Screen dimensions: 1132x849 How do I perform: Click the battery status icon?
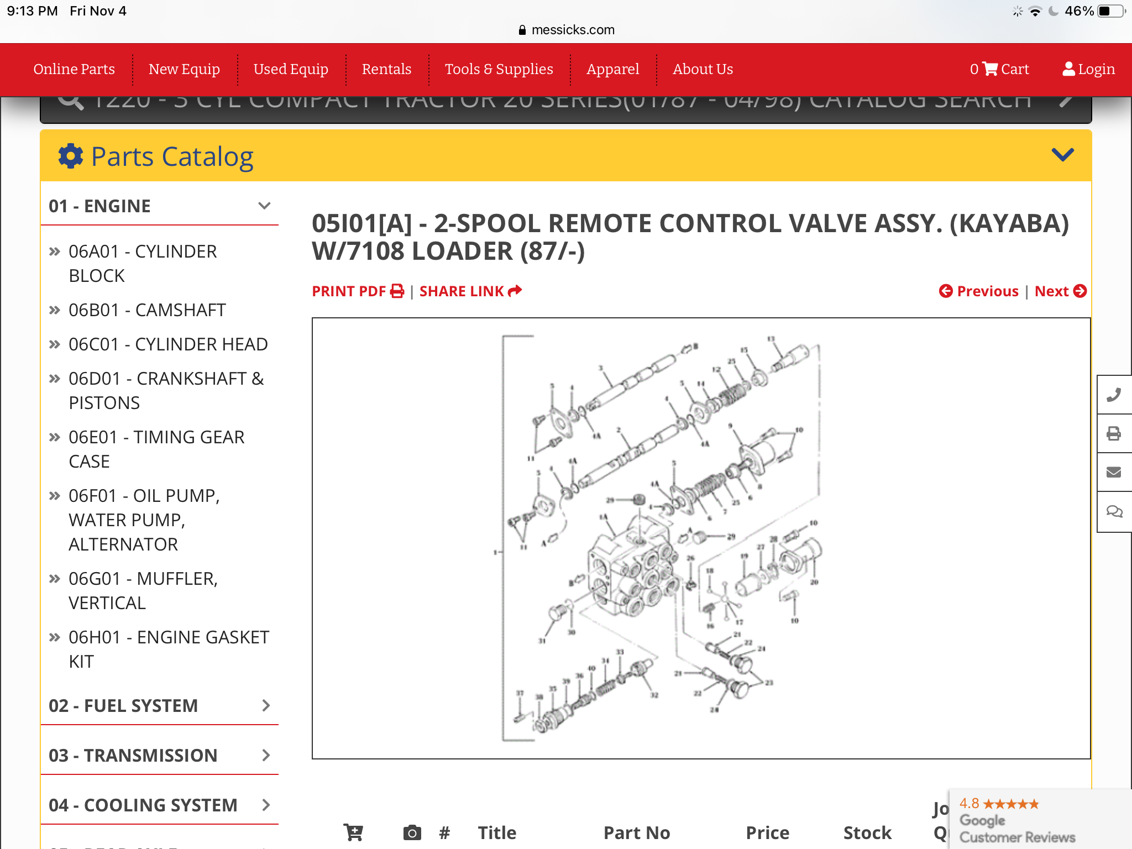coord(1112,11)
